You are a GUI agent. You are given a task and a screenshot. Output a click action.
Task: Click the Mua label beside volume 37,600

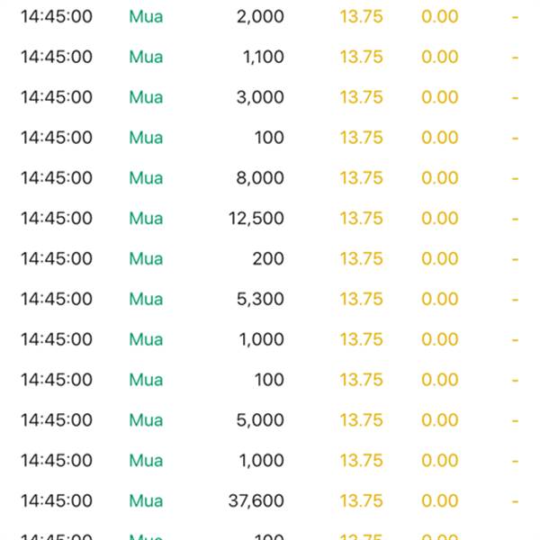pyautogui.click(x=146, y=500)
